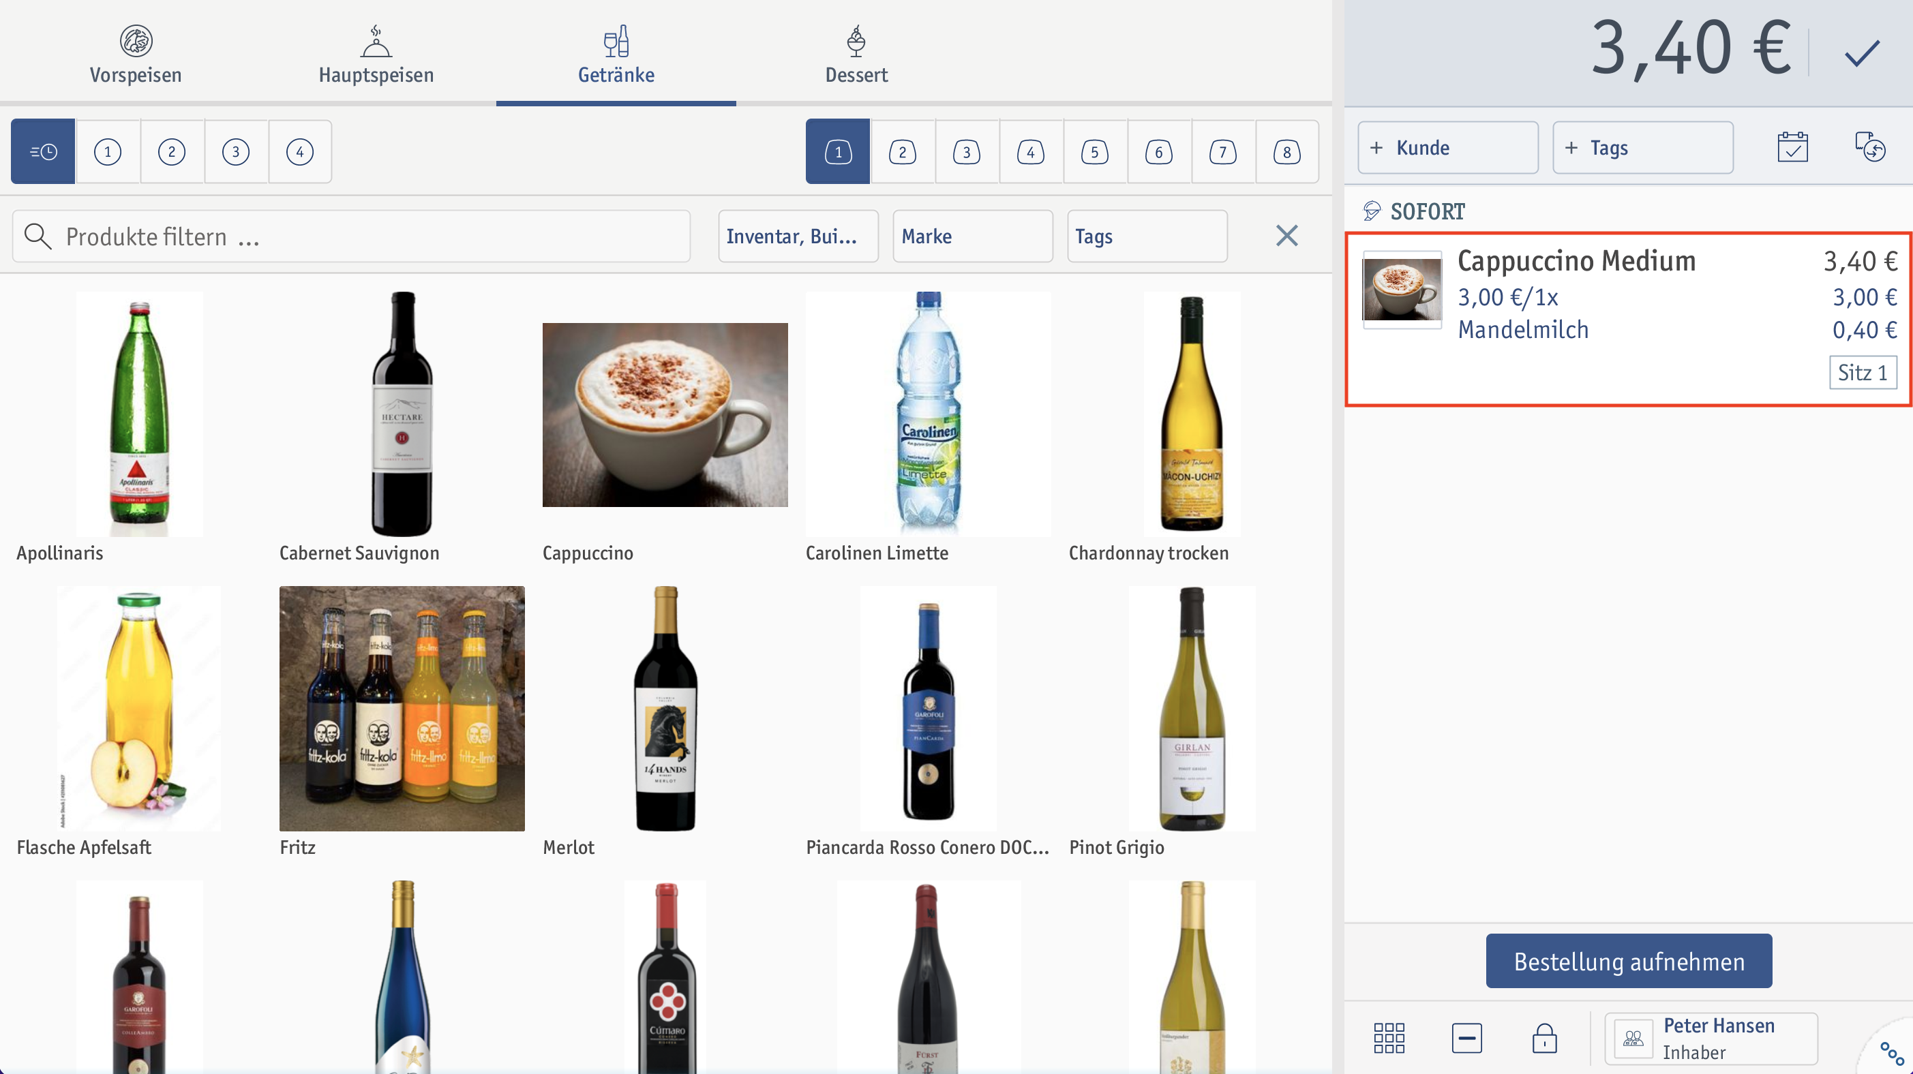Choose seat 6 button
1913x1074 pixels.
tap(1158, 151)
